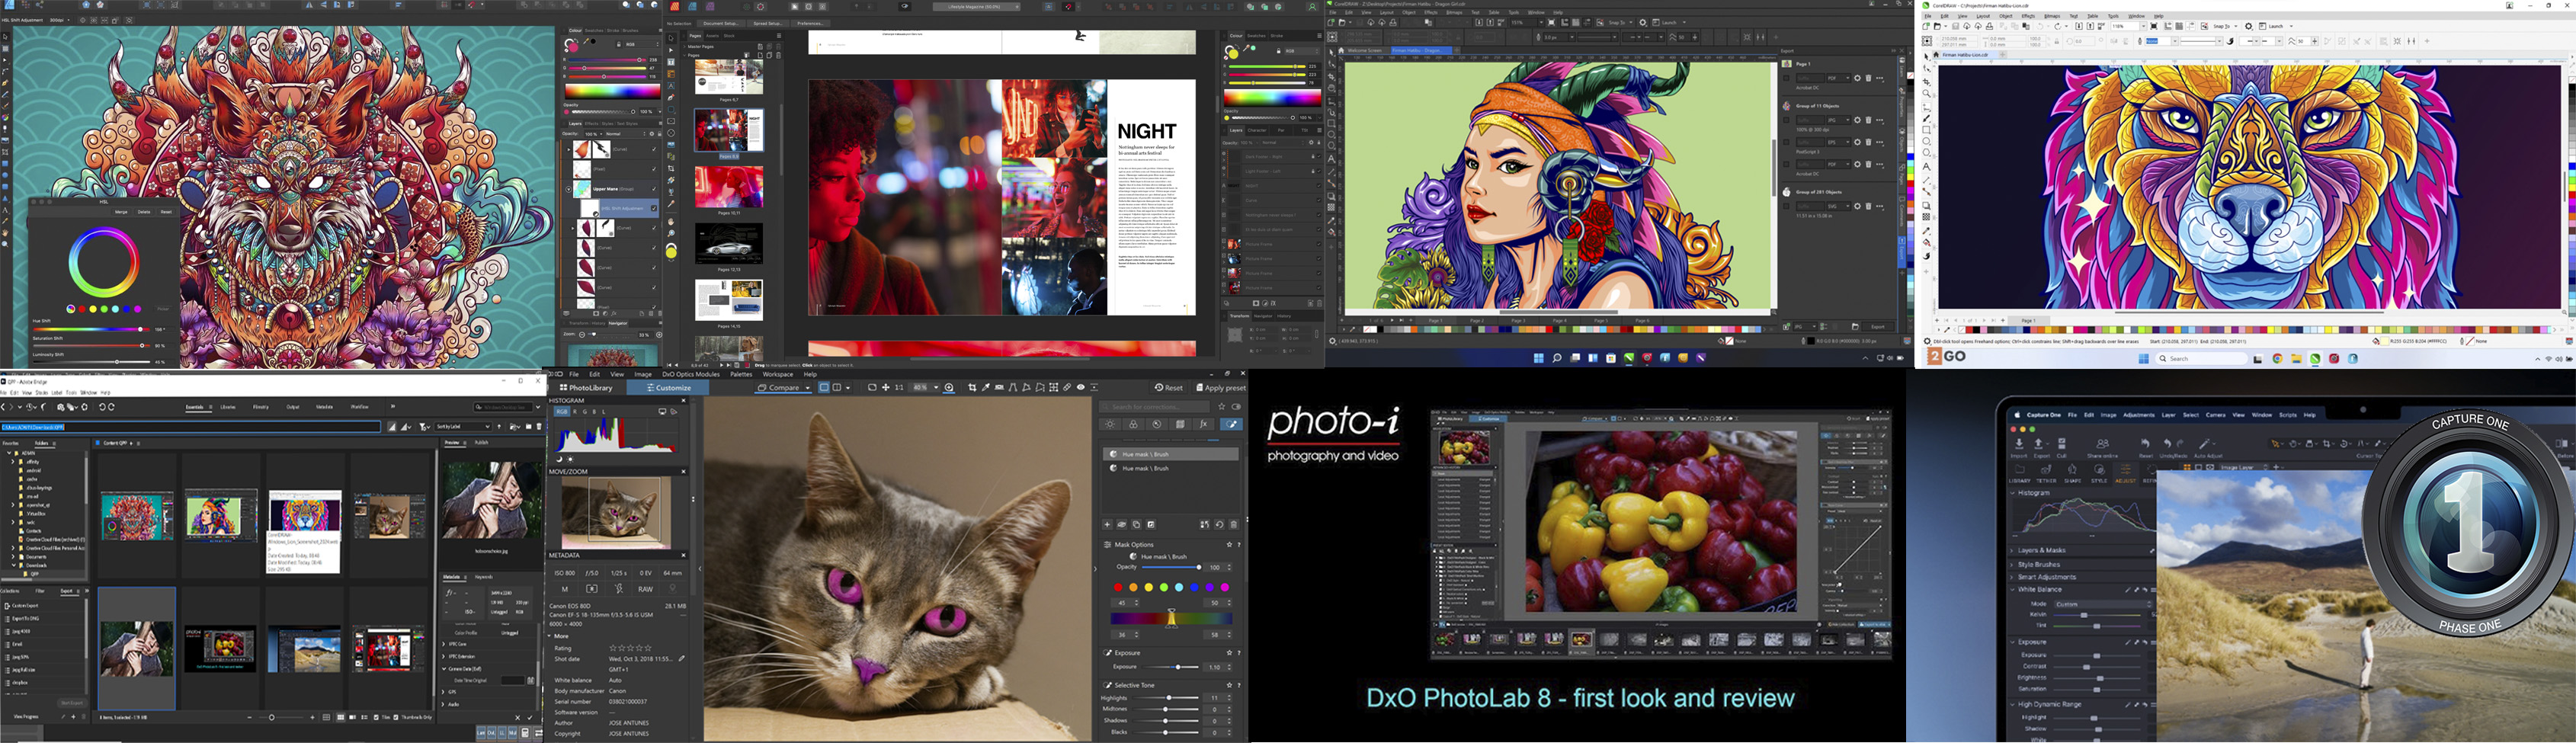The image size is (2576, 743).
Task: Click Start Export in Adobe Bridge Export panel
Action: pyautogui.click(x=72, y=703)
